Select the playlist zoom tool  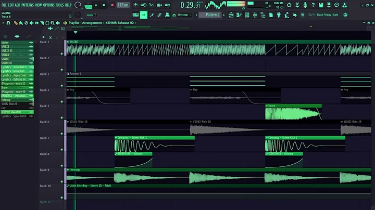(x=53, y=23)
